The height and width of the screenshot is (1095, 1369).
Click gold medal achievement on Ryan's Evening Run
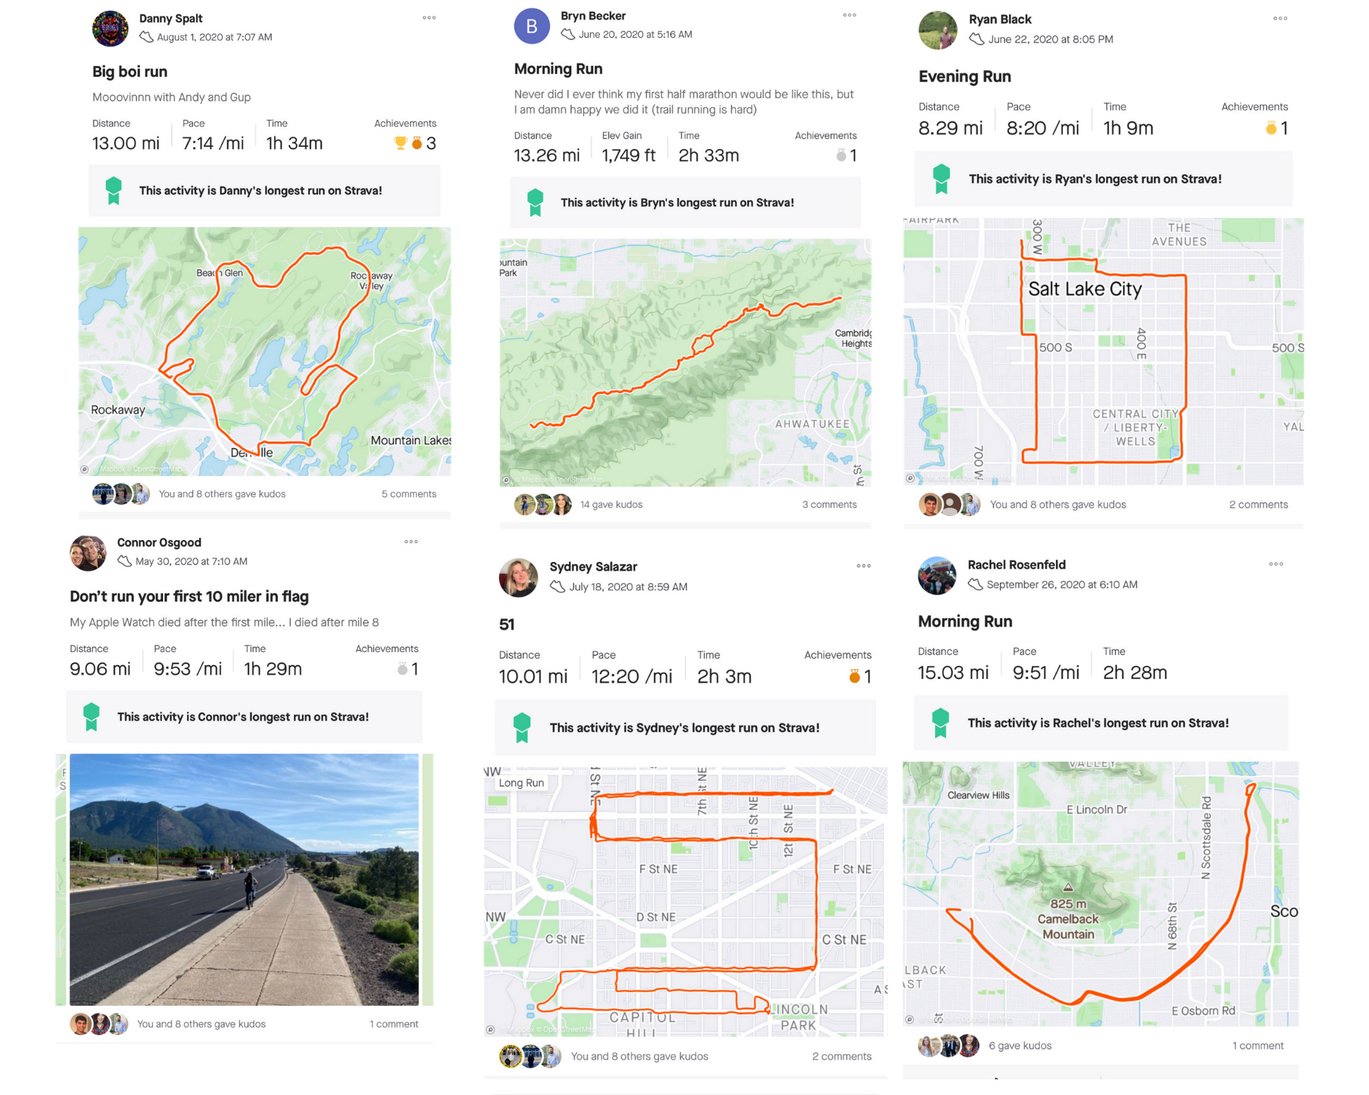1271,128
